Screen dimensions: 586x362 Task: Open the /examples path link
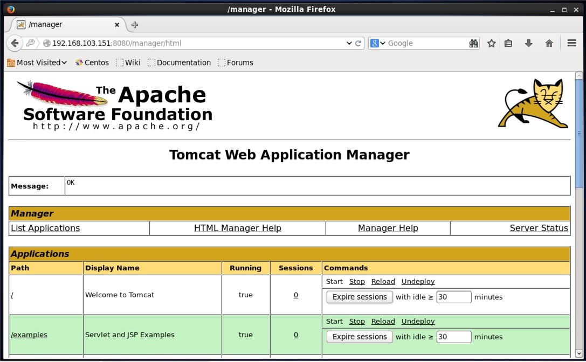coord(29,335)
